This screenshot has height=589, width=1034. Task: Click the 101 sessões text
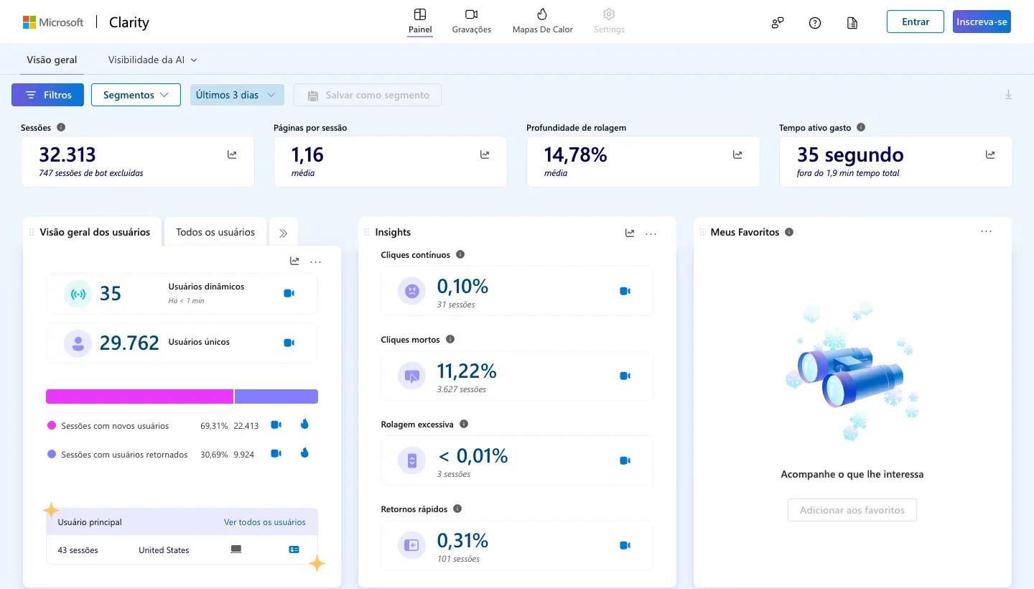(x=458, y=559)
